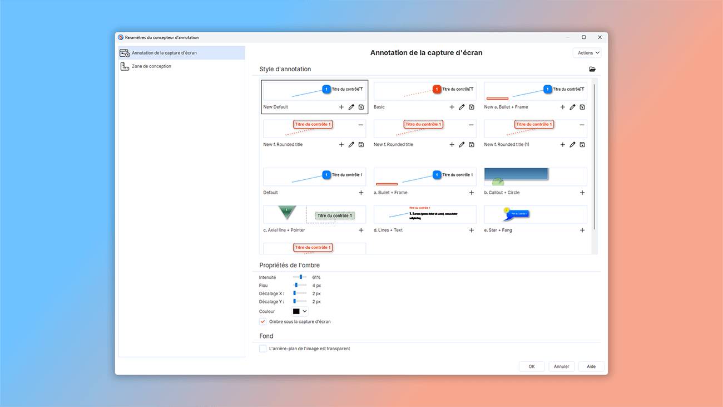Open the Actions dropdown menu
723x407 pixels.
[587, 52]
